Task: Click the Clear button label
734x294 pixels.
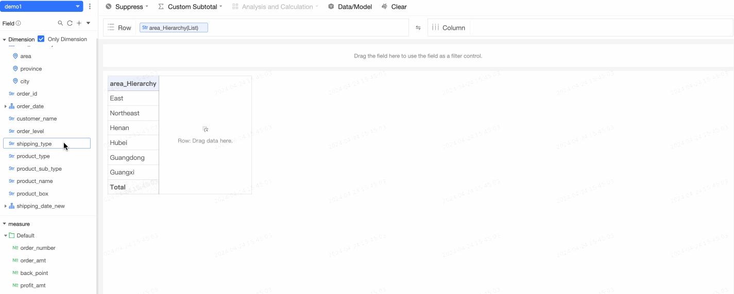Action: pos(399,7)
